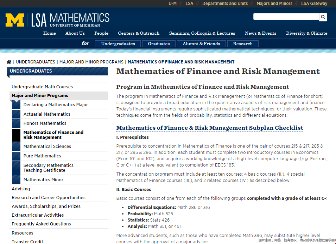This screenshot has height=244, width=336.
Task: Open Frequently Asked Questions in sidebar
Action: click(x=58, y=224)
